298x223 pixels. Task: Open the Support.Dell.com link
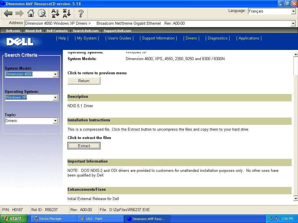pos(117,31)
